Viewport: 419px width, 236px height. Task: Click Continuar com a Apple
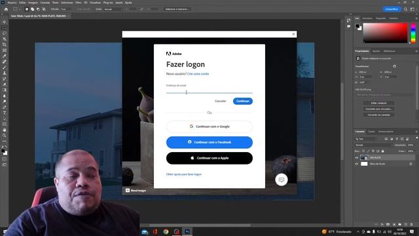[x=209, y=158]
